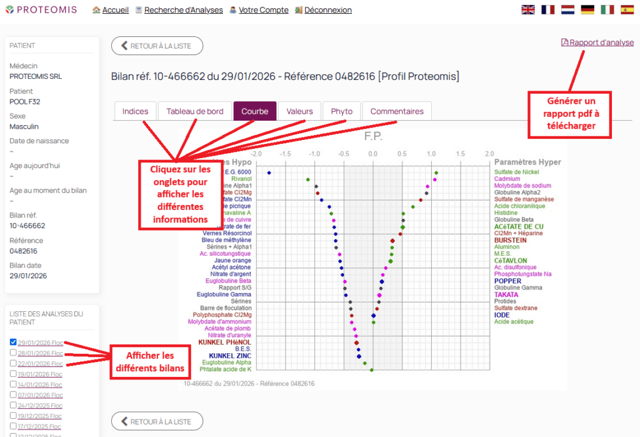Change language with the Spanish flag
This screenshot has height=437, width=640.
click(x=627, y=9)
